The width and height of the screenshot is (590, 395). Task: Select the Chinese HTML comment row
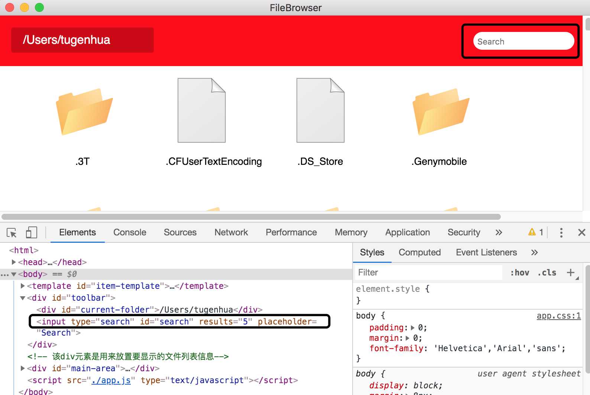(x=128, y=356)
